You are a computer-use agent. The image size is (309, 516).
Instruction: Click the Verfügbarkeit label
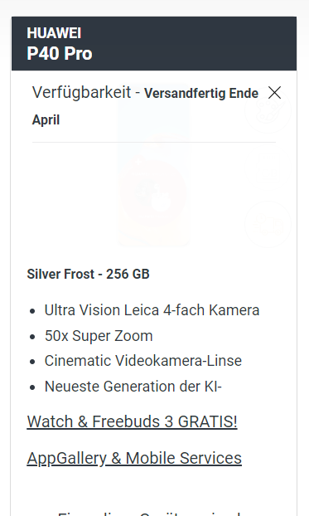81,92
